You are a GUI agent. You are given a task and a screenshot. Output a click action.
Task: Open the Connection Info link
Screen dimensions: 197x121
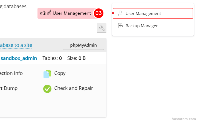(11, 73)
